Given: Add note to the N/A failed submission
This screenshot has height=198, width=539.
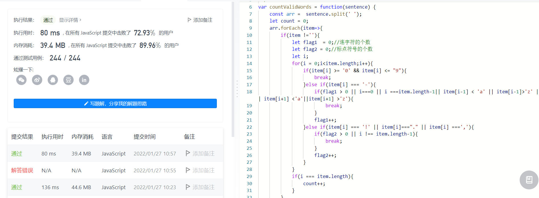Looking at the screenshot, I should pyautogui.click(x=200, y=170).
